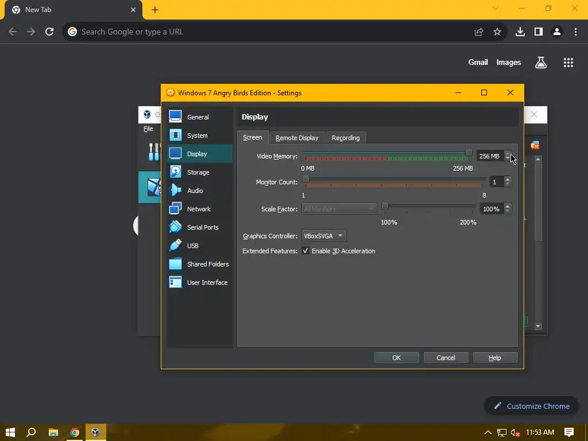The height and width of the screenshot is (441, 588).
Task: Open Storage settings category
Action: pos(199,172)
